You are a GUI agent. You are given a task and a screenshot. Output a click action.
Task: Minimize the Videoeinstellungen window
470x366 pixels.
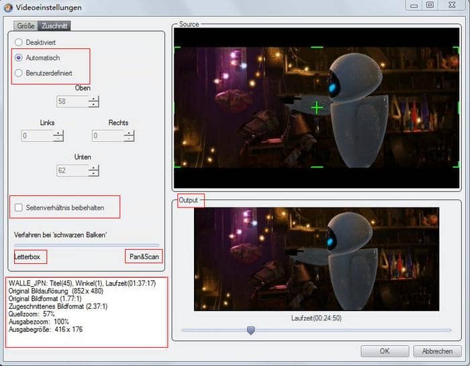tap(414, 5)
